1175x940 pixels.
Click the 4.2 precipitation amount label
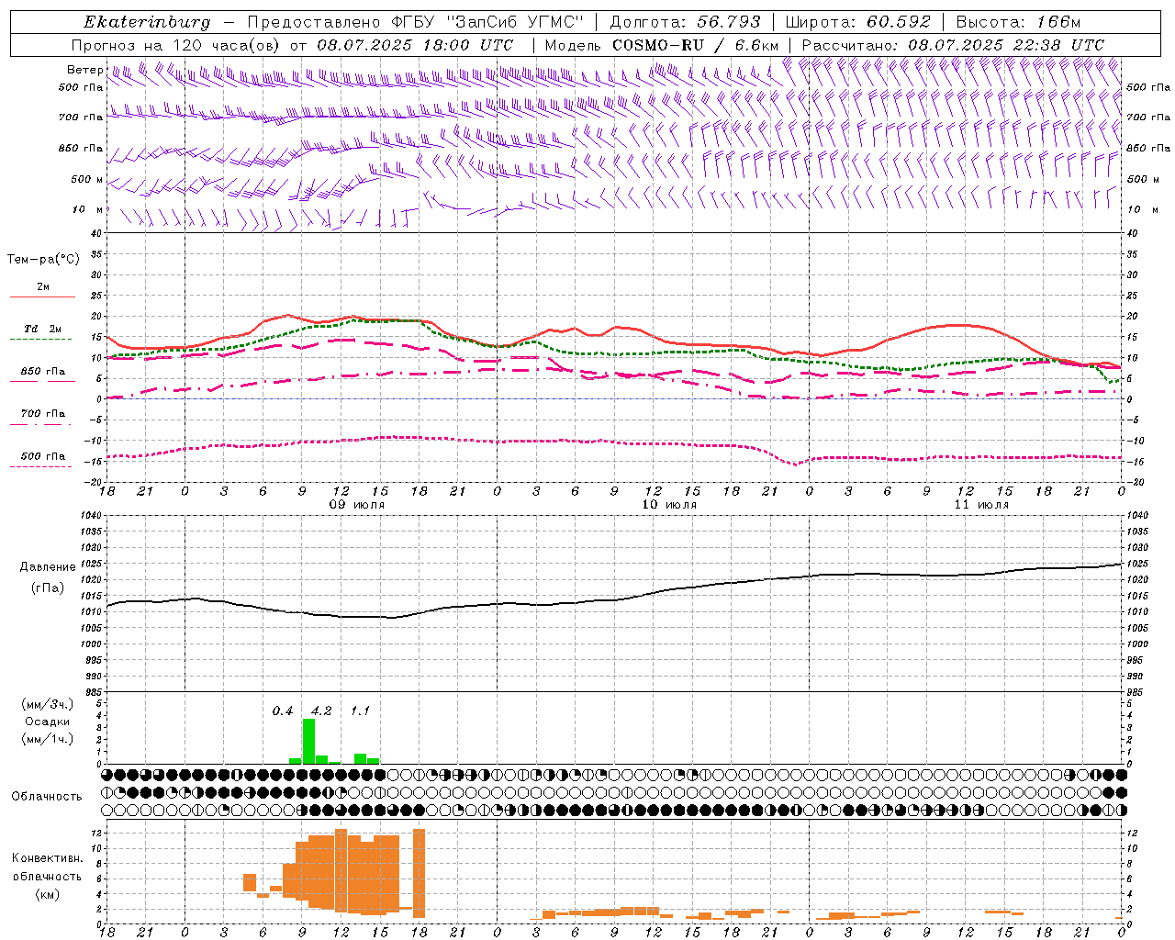point(321,711)
